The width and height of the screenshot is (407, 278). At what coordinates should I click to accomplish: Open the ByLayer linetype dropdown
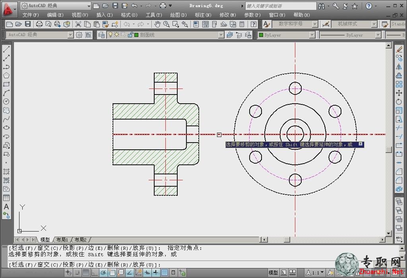[x=378, y=35]
